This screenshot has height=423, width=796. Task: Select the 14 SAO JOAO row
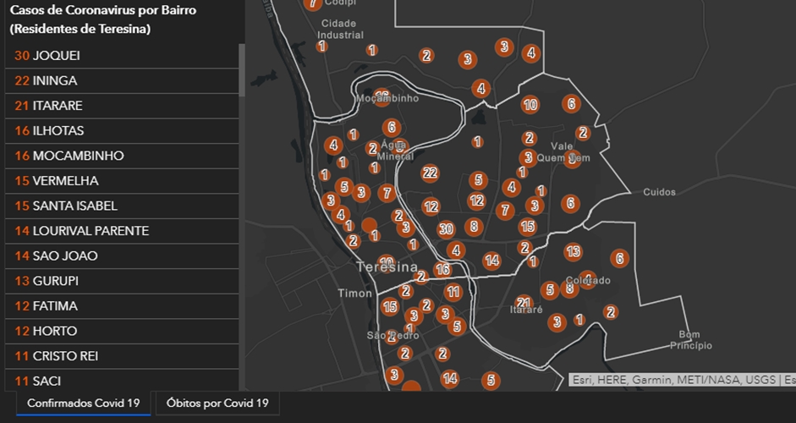pyautogui.click(x=122, y=256)
